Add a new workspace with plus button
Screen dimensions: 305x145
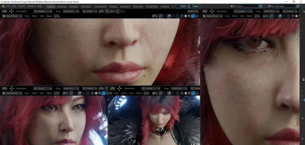173,6
